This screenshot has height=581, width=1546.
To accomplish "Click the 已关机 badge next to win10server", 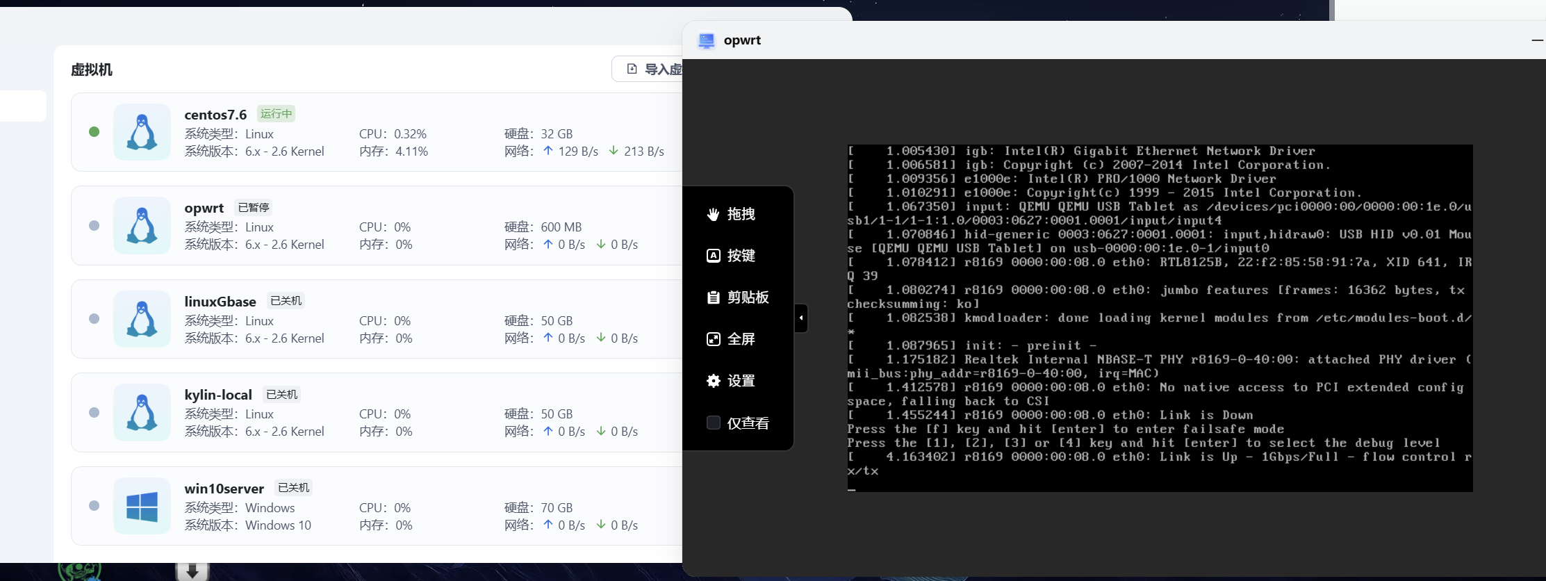I will click(x=294, y=488).
